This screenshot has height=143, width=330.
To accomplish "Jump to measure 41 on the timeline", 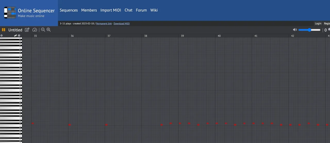I will click(x=256, y=36).
